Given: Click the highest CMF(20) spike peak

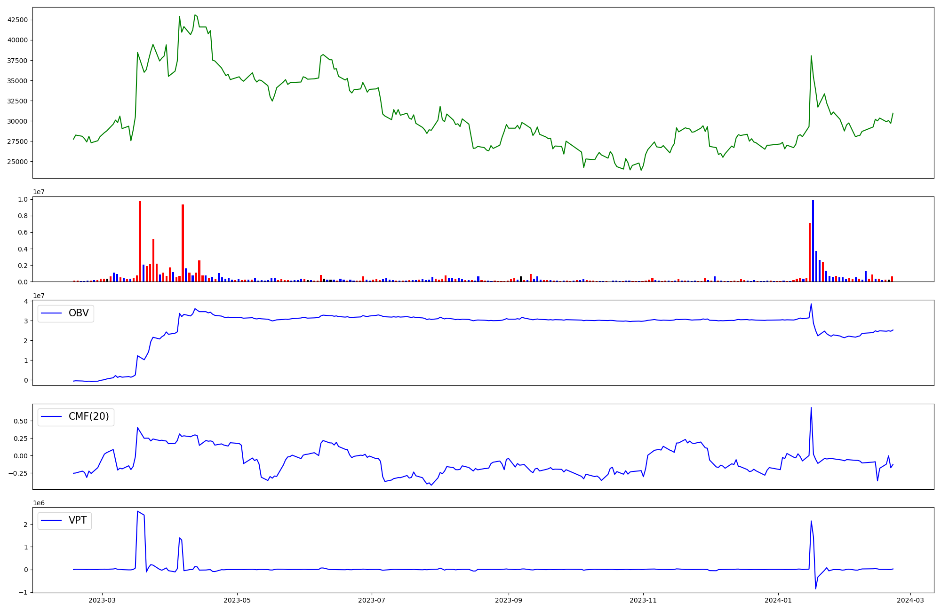Looking at the screenshot, I should point(811,408).
